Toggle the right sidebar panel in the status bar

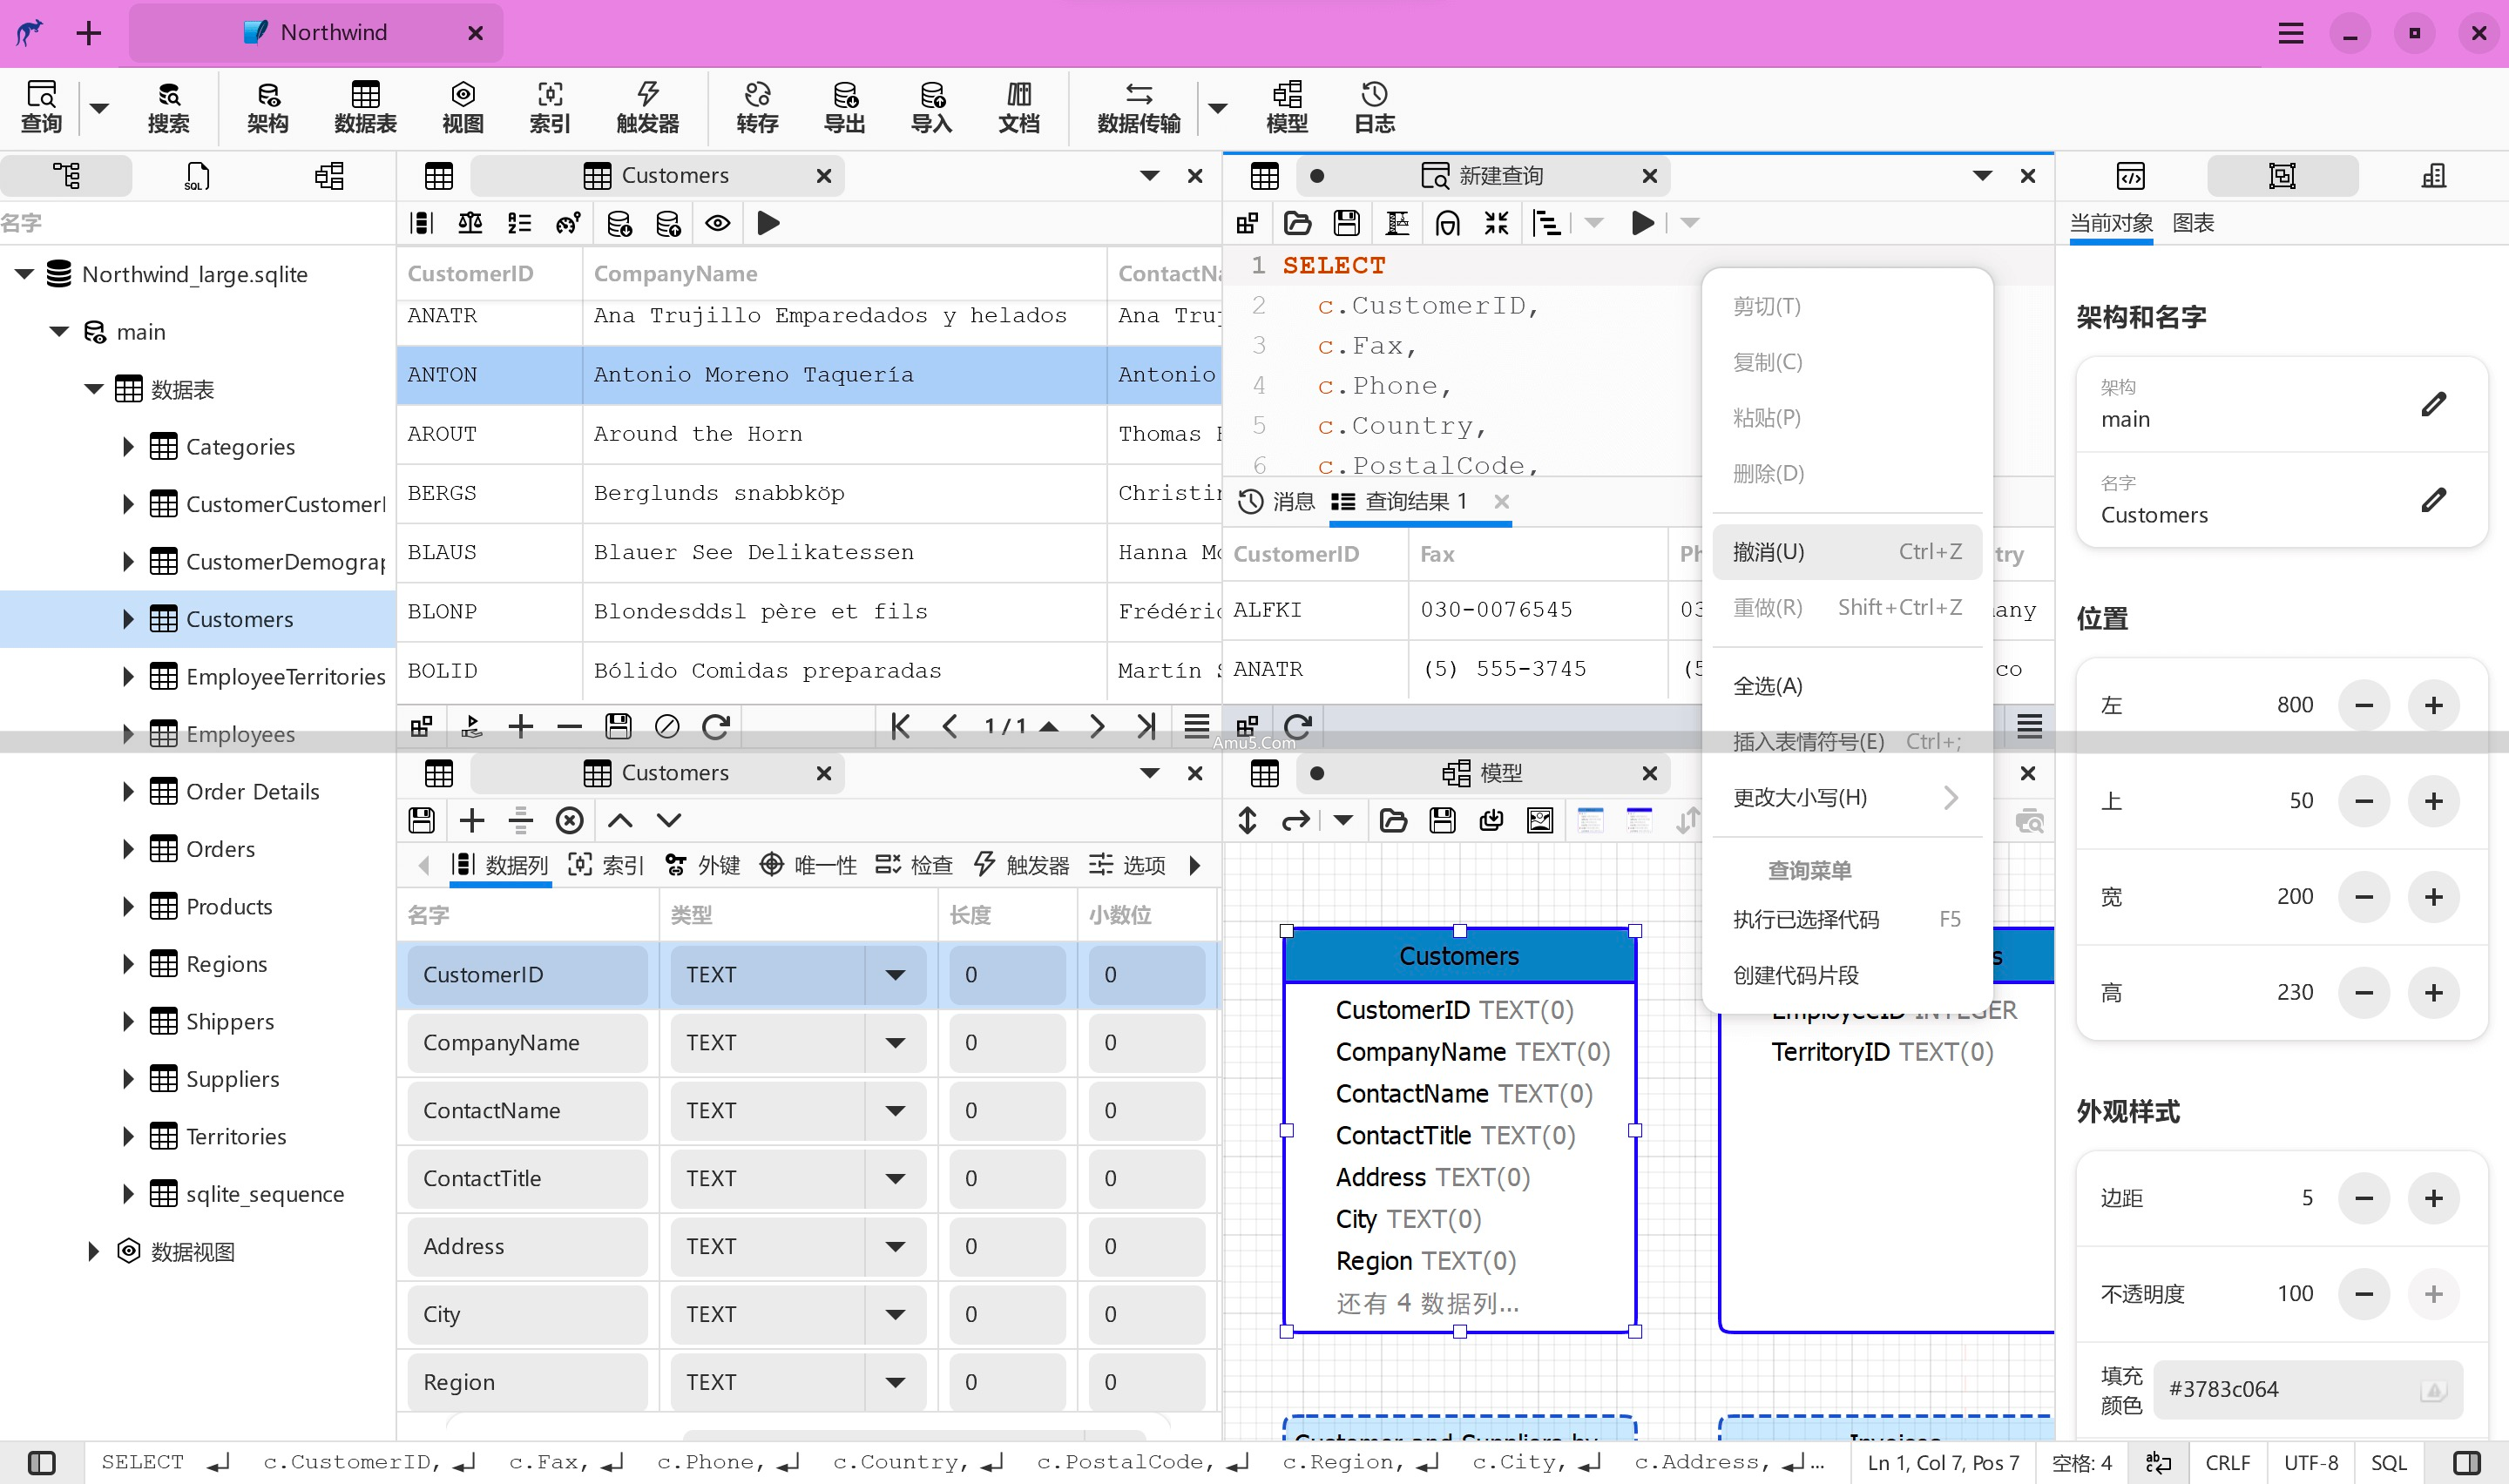point(2467,1463)
